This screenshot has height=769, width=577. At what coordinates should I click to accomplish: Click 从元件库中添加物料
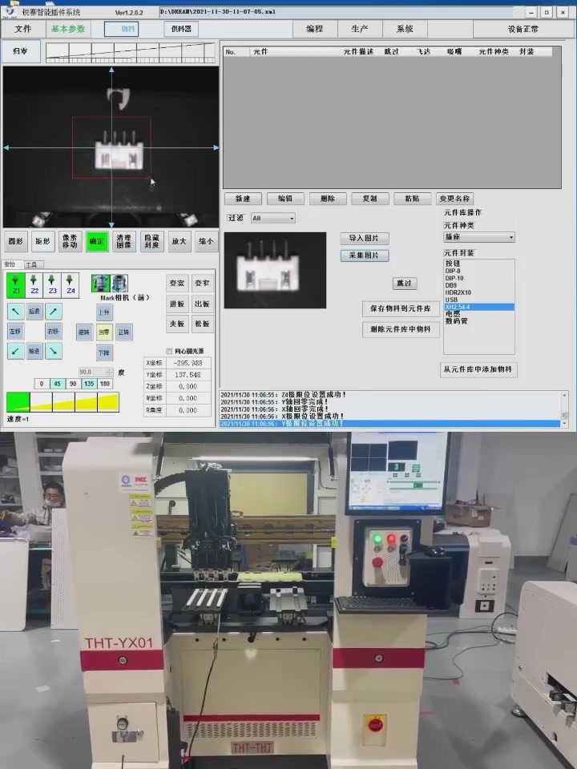click(x=478, y=369)
